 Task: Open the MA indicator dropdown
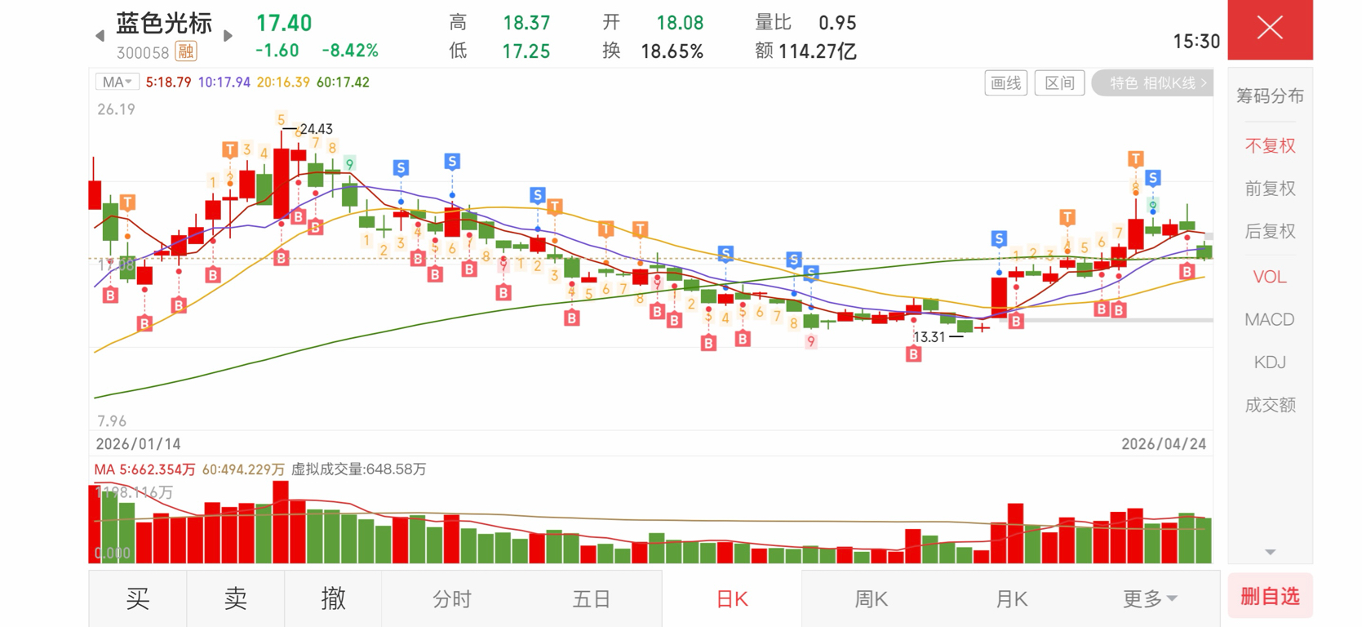point(117,82)
